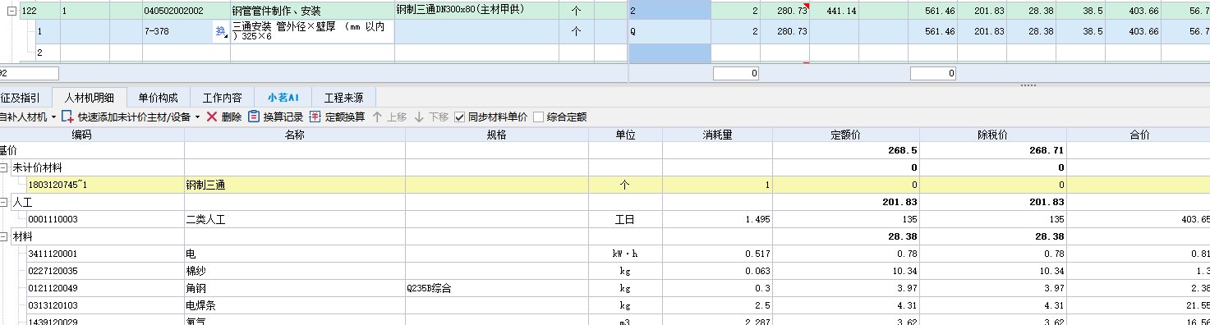The height and width of the screenshot is (325, 1210).
Task: Enable the 综合定额 checkbox
Action: 539,117
